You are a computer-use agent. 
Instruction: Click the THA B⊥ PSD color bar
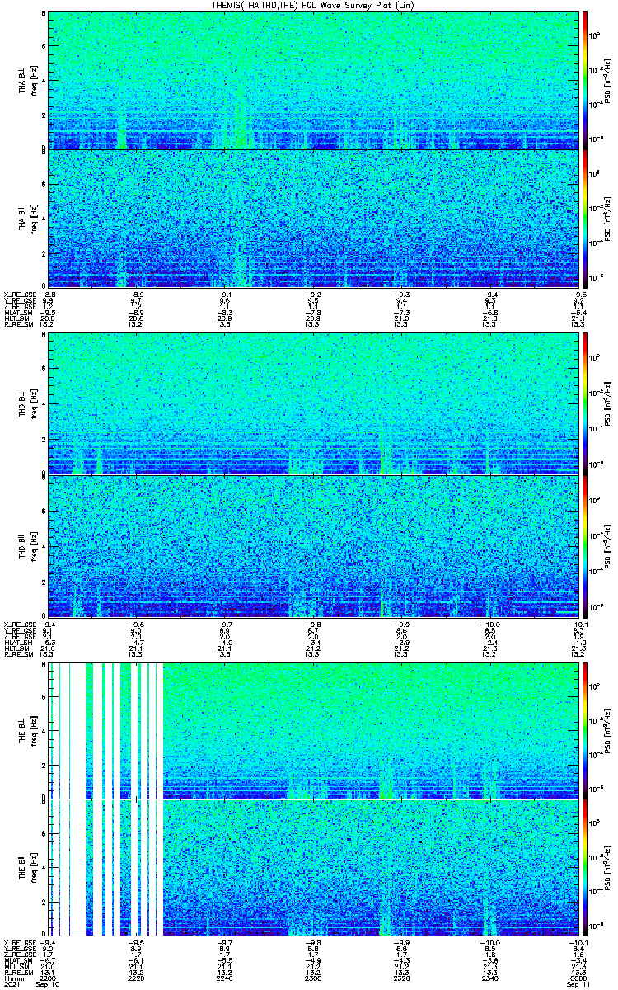(585, 80)
